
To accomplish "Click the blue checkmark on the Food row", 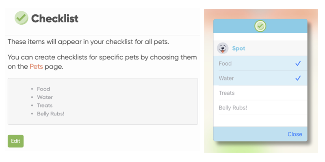I will (298, 64).
